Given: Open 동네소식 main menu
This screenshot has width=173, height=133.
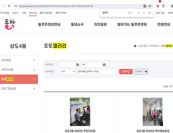Looking at the screenshot, I should (x=77, y=24).
